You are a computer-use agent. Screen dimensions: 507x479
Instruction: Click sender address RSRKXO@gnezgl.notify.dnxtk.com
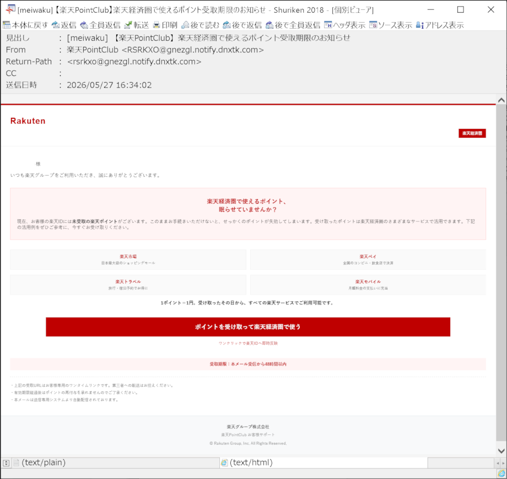[x=193, y=50]
